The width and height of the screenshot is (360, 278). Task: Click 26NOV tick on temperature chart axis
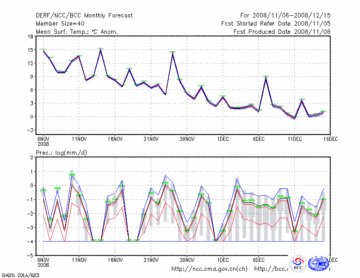[x=187, y=139]
